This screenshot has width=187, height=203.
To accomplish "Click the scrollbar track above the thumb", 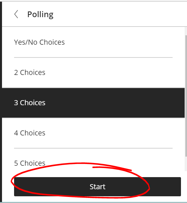I will point(186,31).
